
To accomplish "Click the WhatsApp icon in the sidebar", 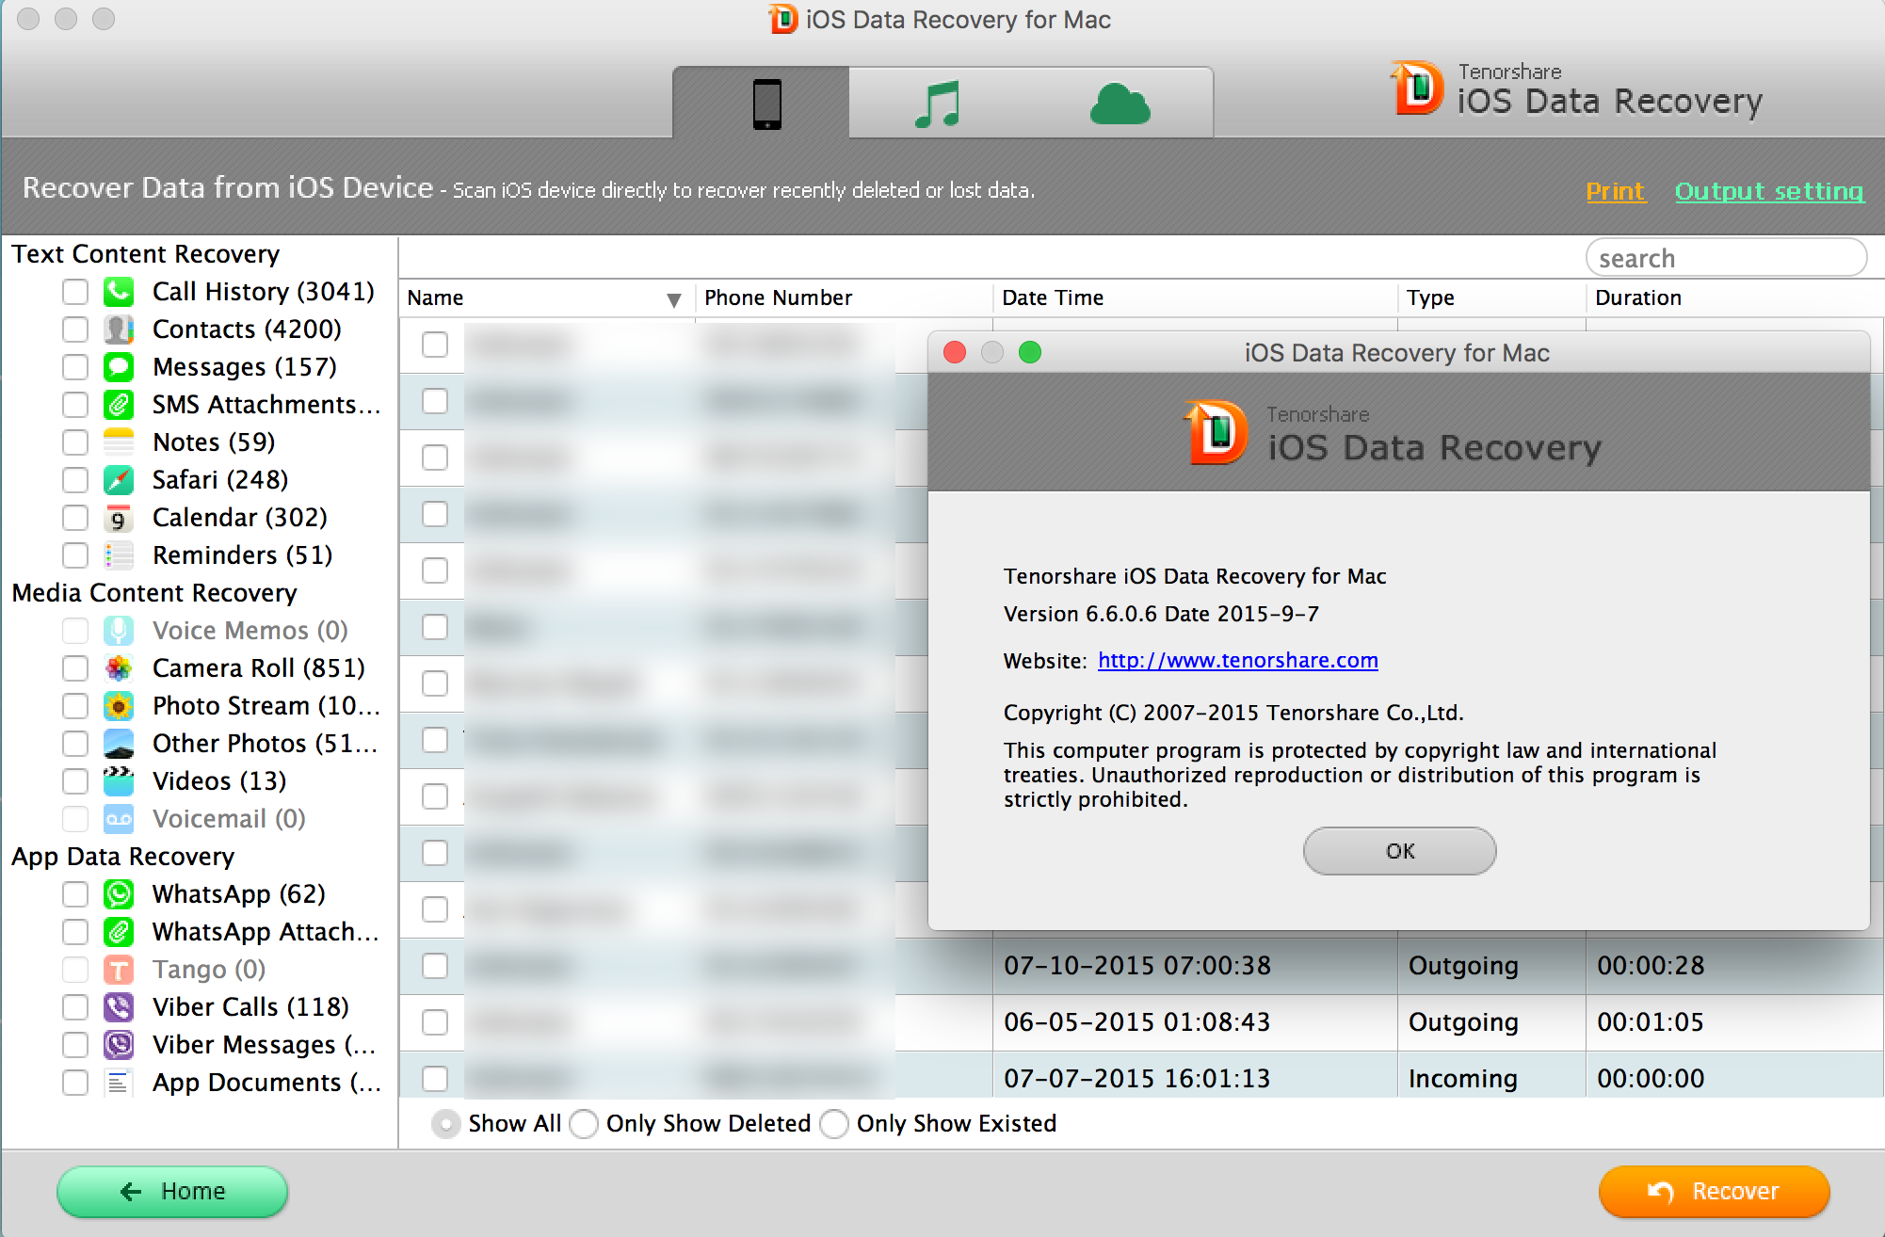I will tap(119, 894).
